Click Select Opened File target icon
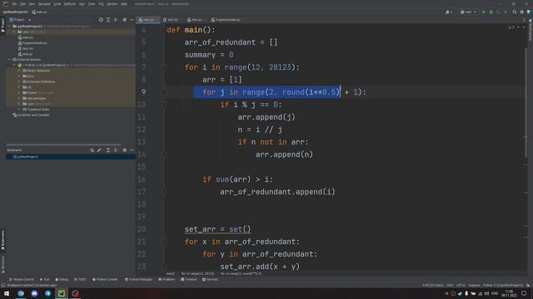Image resolution: width=533 pixels, height=299 pixels. point(101,20)
